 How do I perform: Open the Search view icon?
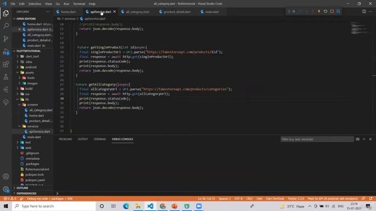click(6, 26)
